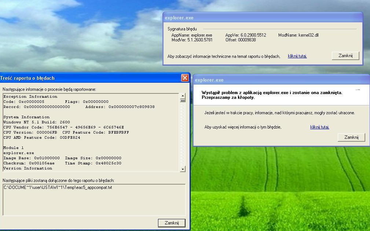Image resolution: width=370 pixels, height=231 pixels.
Task: Click the 'CPU AMD Feature Code: 00DFE824' line
Action: coord(42,138)
